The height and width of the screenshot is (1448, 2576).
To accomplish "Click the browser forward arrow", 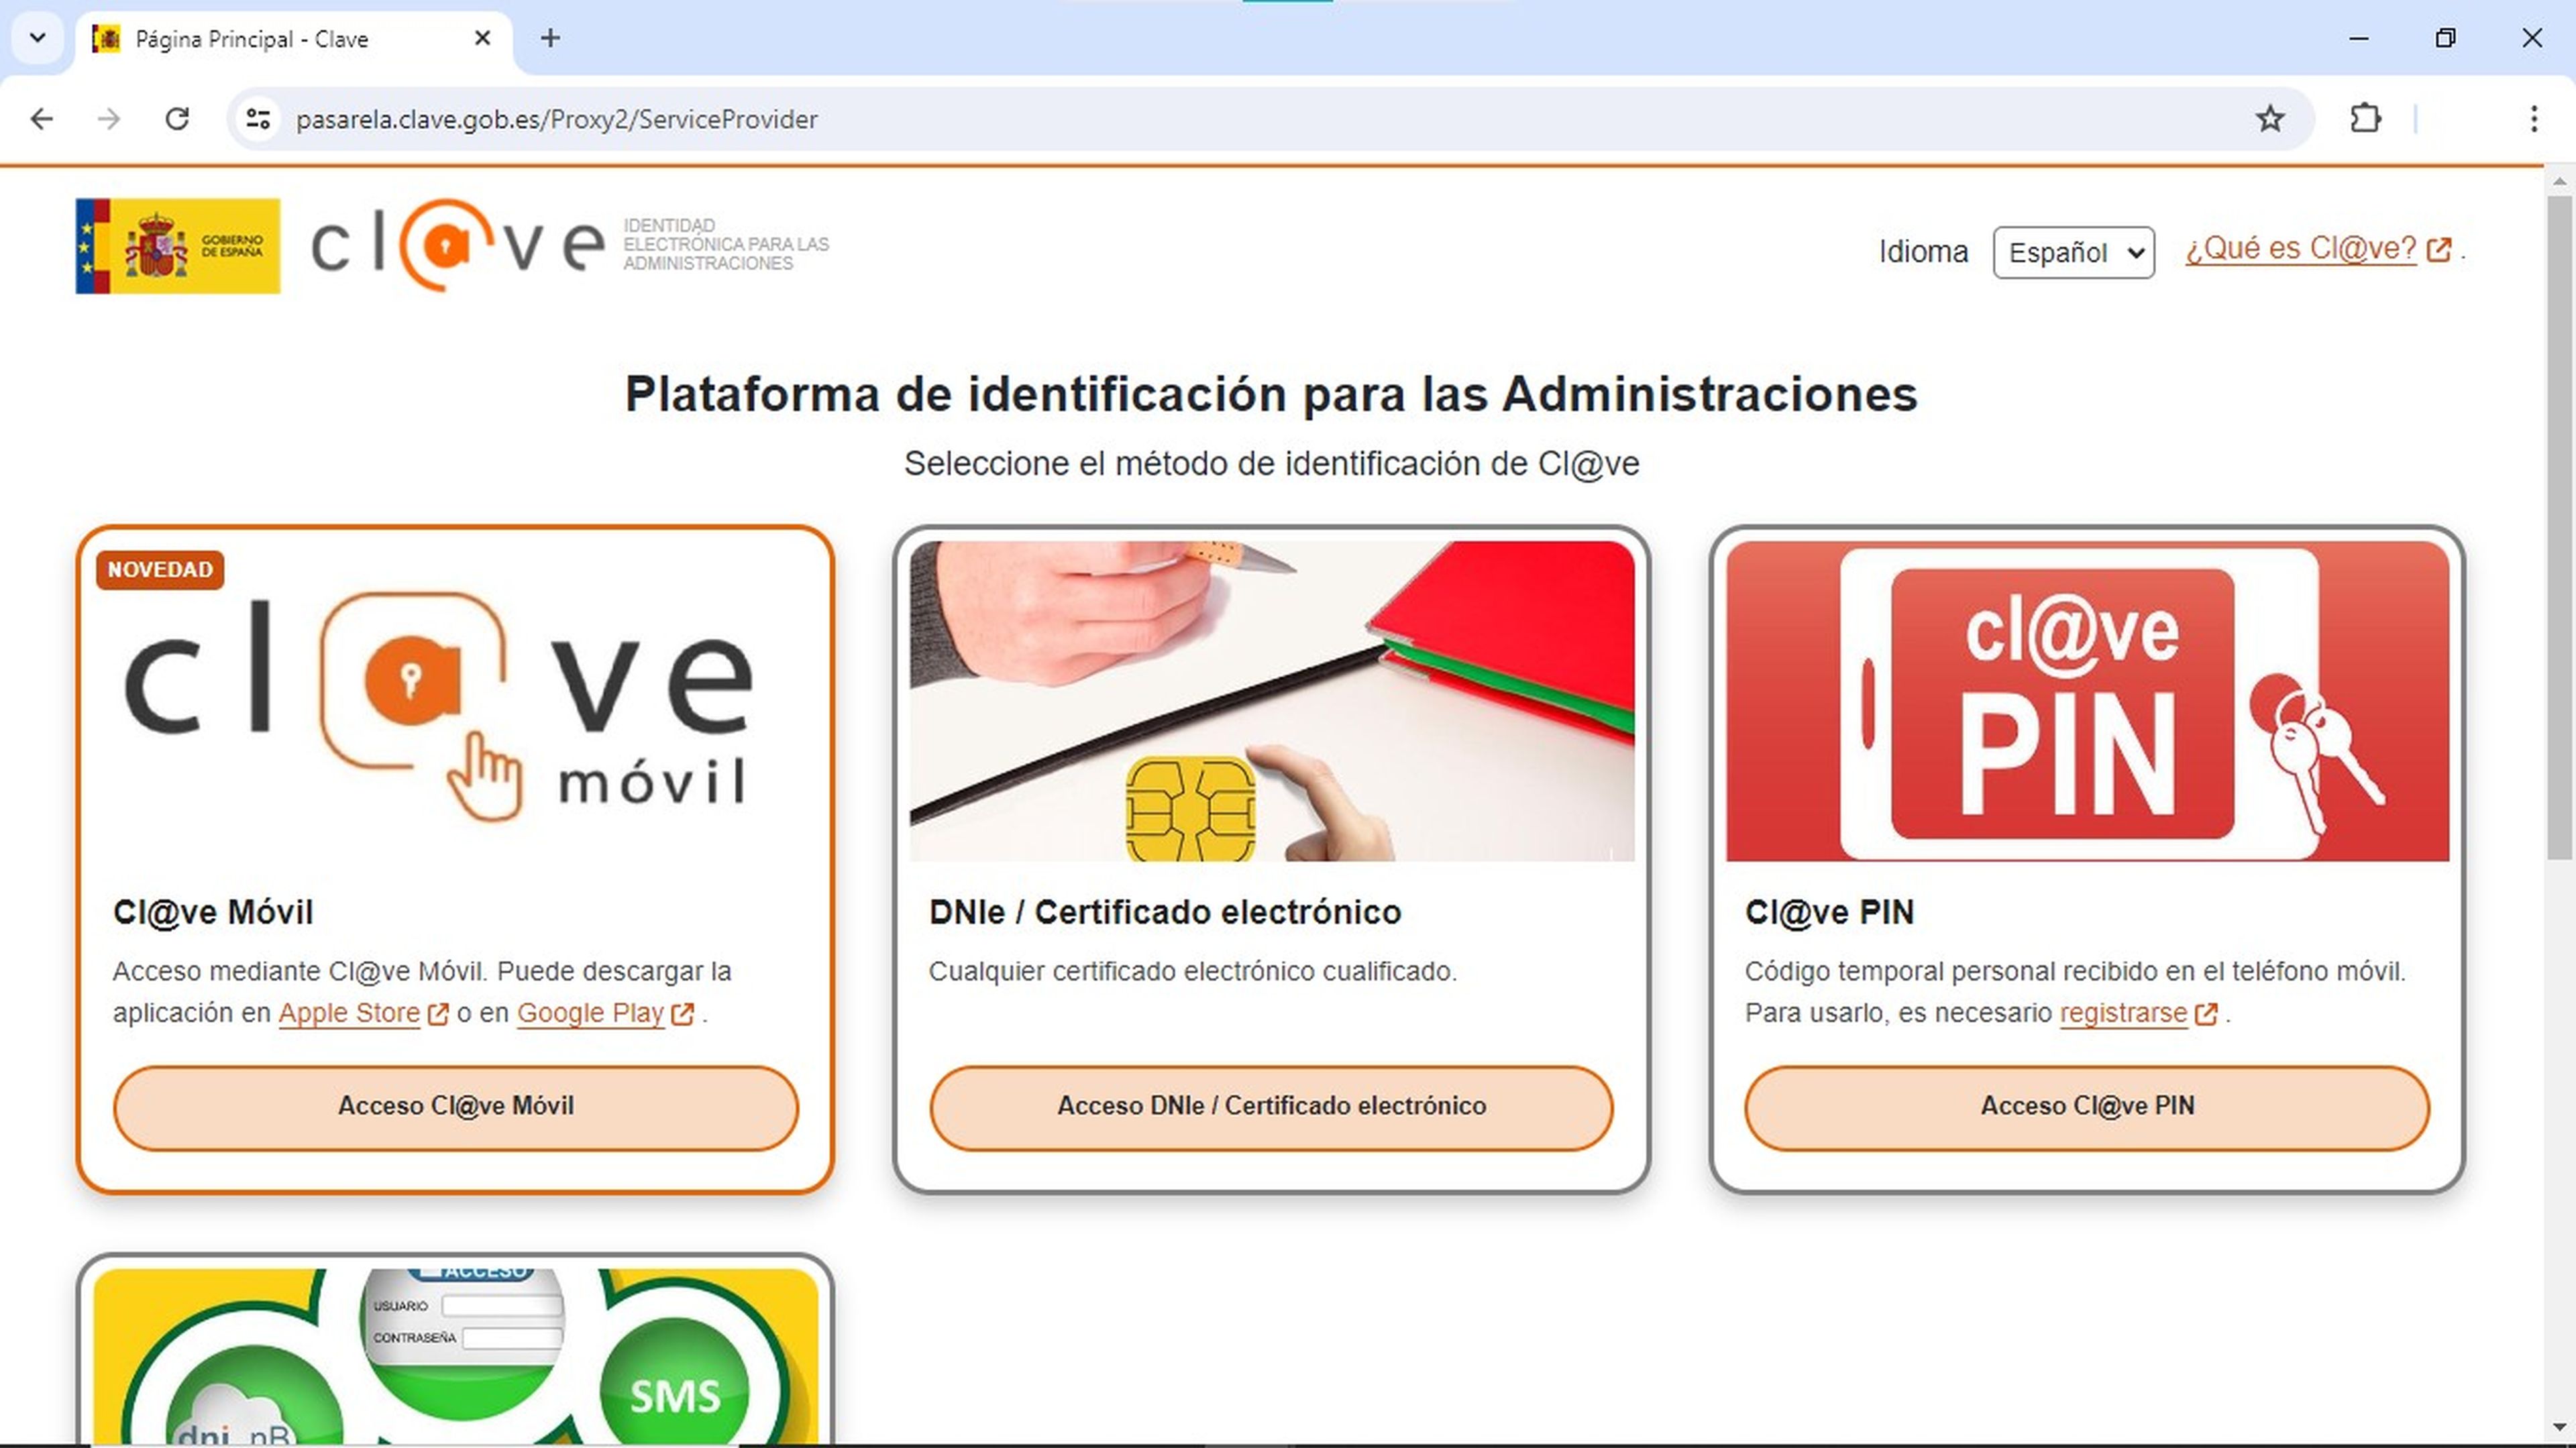I will pos(109,119).
